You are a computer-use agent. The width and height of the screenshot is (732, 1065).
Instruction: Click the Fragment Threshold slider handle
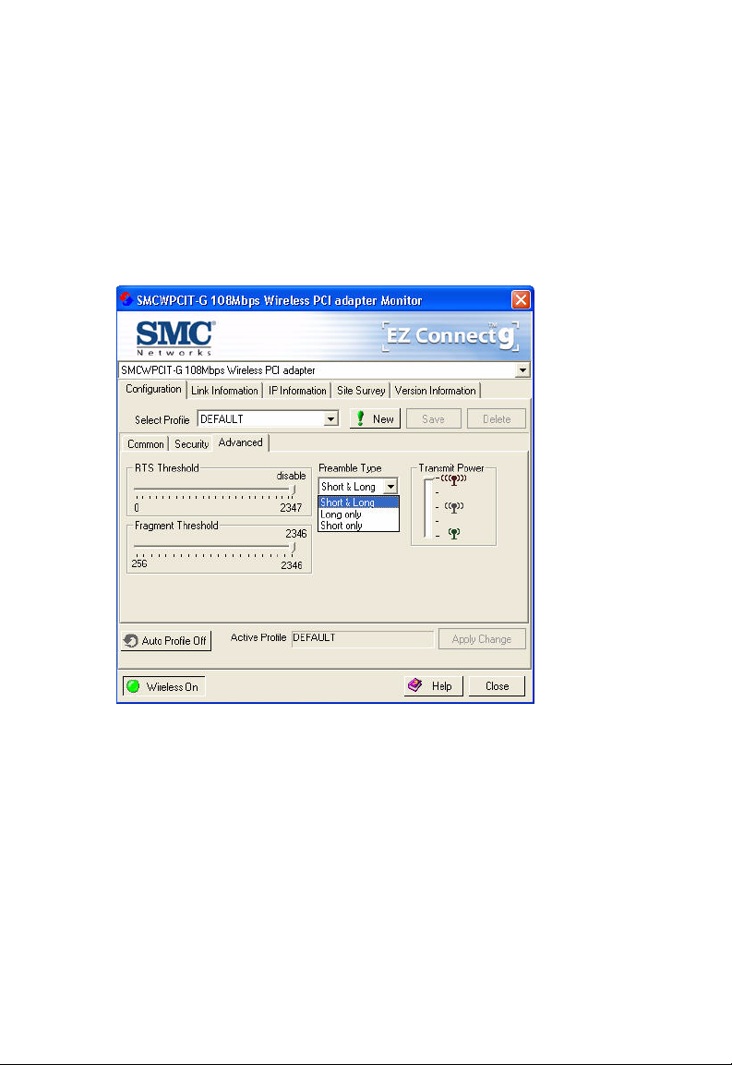[294, 547]
